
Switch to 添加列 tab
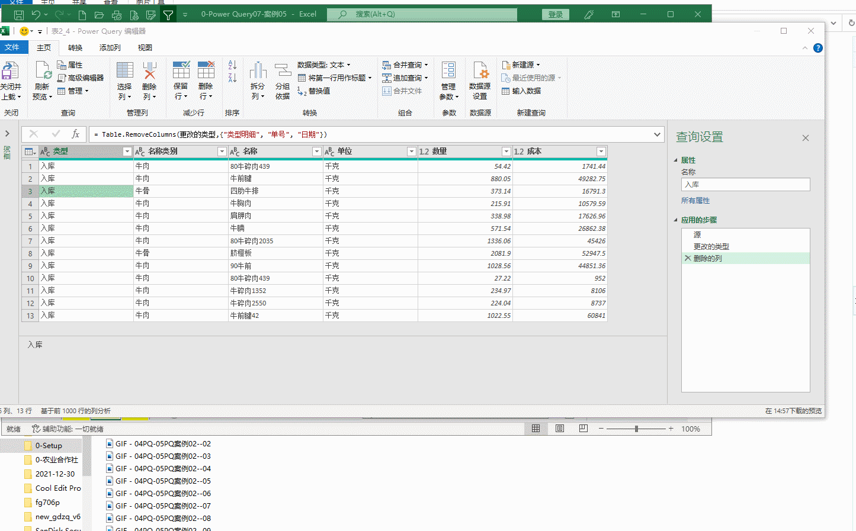[x=110, y=48]
